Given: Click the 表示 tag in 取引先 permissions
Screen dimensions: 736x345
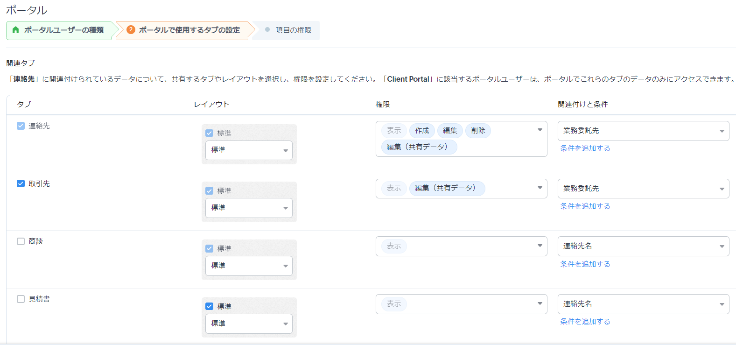Looking at the screenshot, I should tap(394, 188).
